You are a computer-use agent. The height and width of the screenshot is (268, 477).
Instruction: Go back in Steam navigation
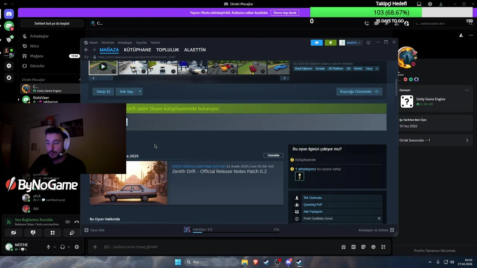click(86, 50)
